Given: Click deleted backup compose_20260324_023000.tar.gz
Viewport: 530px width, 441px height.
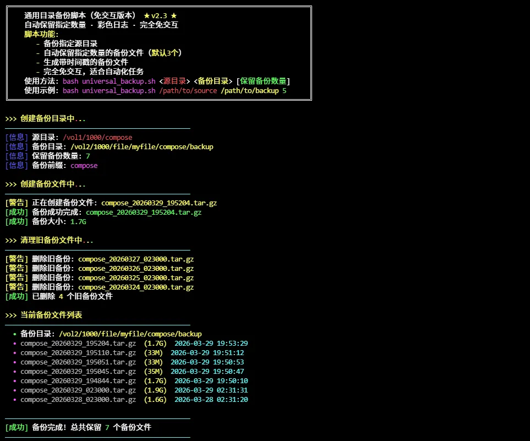Looking at the screenshot, I should pyautogui.click(x=135, y=287).
